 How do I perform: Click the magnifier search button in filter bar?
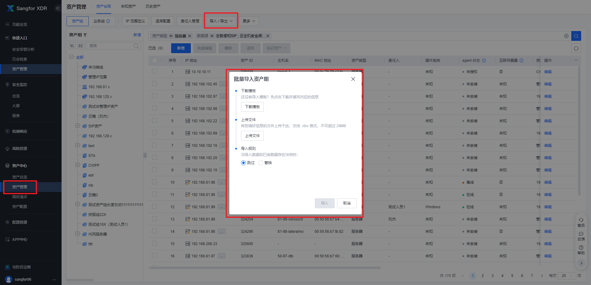[576, 36]
